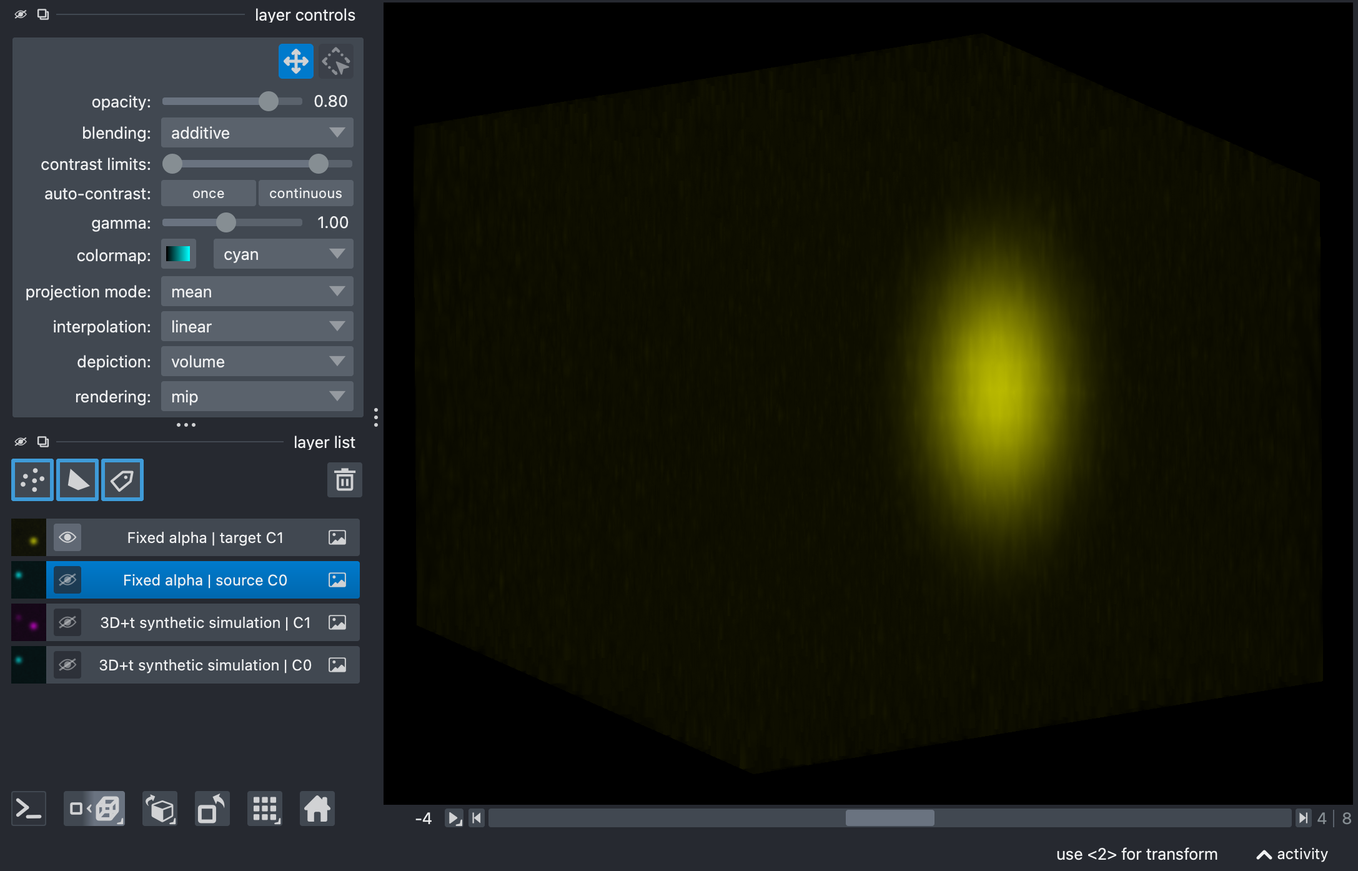The width and height of the screenshot is (1358, 871).
Task: Select the Fixed alpha source C0 layer
Action: coord(206,580)
